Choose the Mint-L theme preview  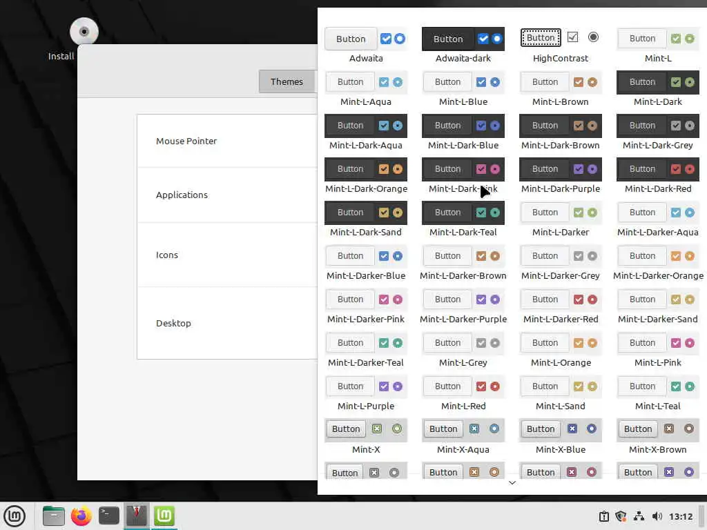pyautogui.click(x=658, y=46)
